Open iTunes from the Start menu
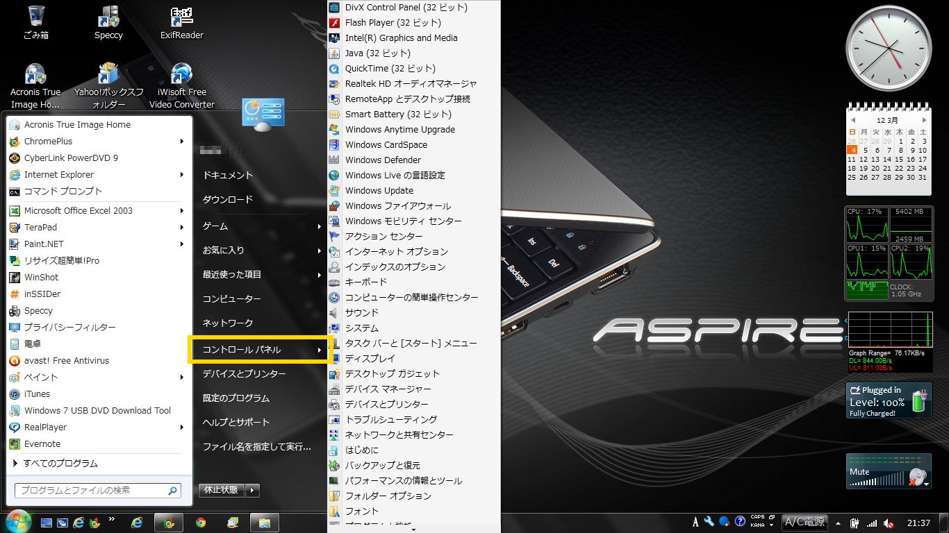 [x=99, y=394]
